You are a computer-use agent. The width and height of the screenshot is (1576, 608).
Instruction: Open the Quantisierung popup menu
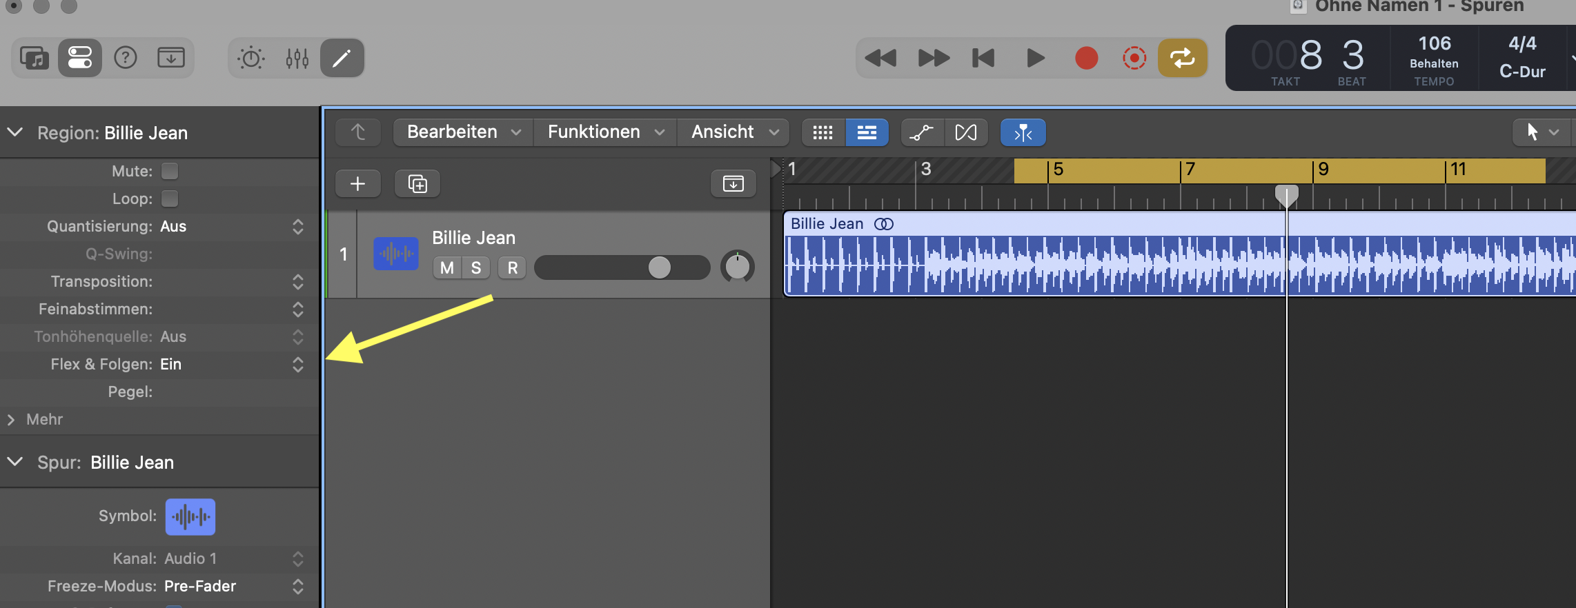click(297, 227)
